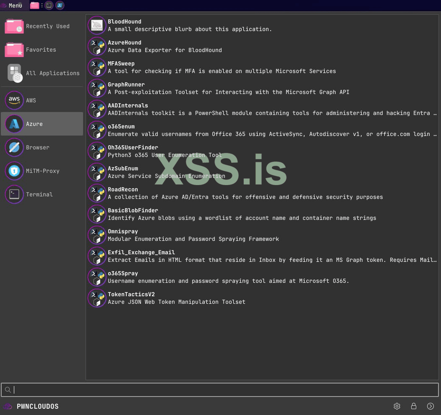Launch the Exfil_Exchange_Email icon

pos(97,256)
